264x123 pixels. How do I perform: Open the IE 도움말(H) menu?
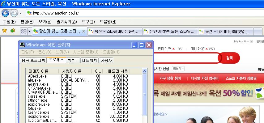coord(108,22)
